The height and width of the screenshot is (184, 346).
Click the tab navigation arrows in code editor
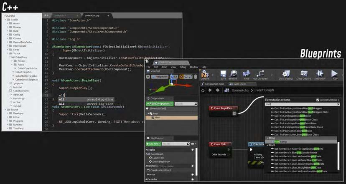tap(46, 15)
